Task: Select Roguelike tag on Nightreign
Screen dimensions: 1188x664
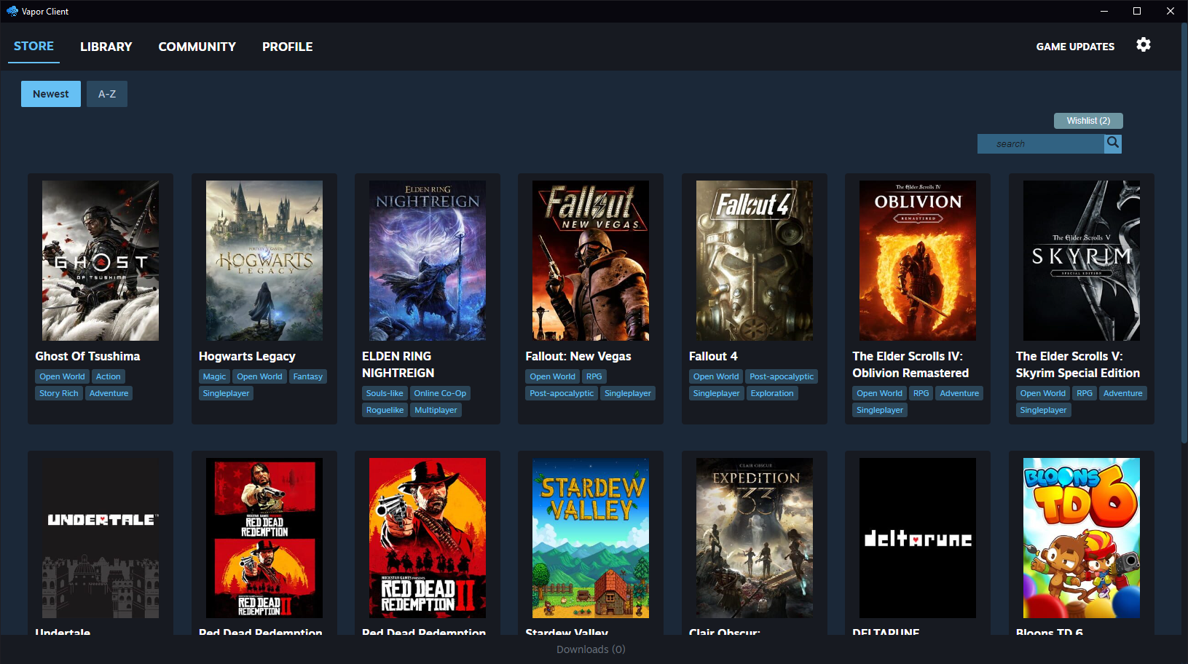Action: click(x=385, y=410)
